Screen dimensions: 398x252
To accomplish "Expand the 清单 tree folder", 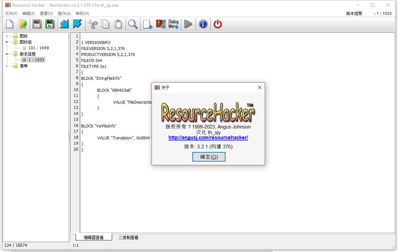I will pos(7,66).
